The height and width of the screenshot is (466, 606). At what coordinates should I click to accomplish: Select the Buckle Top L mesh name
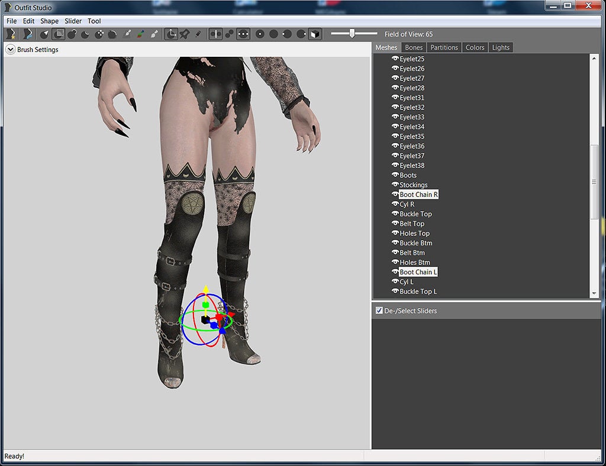click(418, 292)
